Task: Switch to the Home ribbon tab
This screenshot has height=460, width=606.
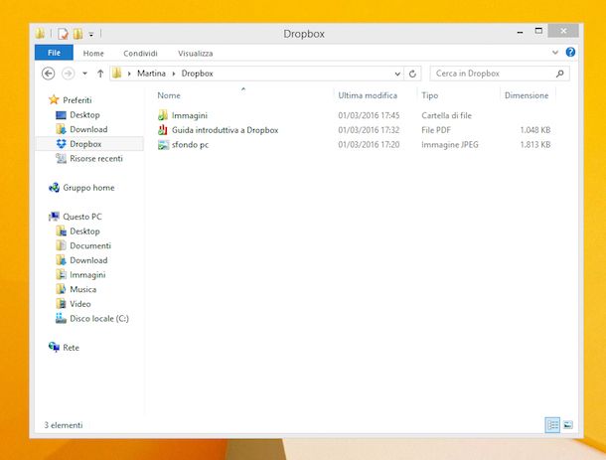Action: pyautogui.click(x=93, y=54)
